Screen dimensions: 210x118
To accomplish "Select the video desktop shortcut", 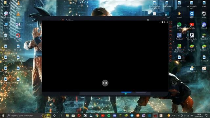I will point(204,14).
